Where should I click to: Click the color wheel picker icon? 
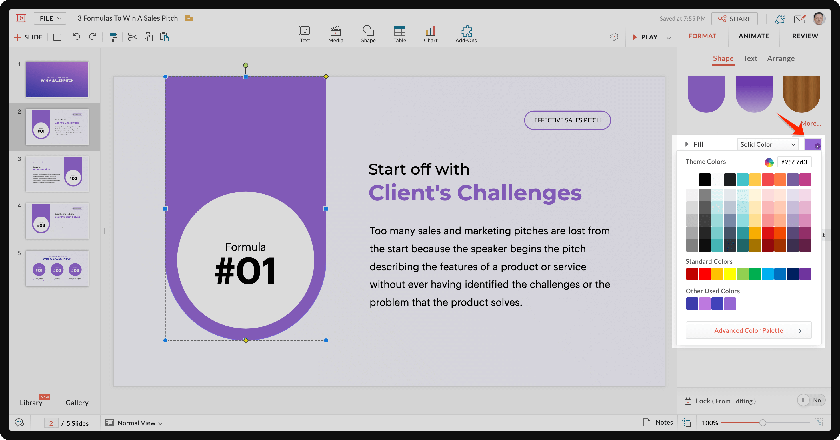769,162
